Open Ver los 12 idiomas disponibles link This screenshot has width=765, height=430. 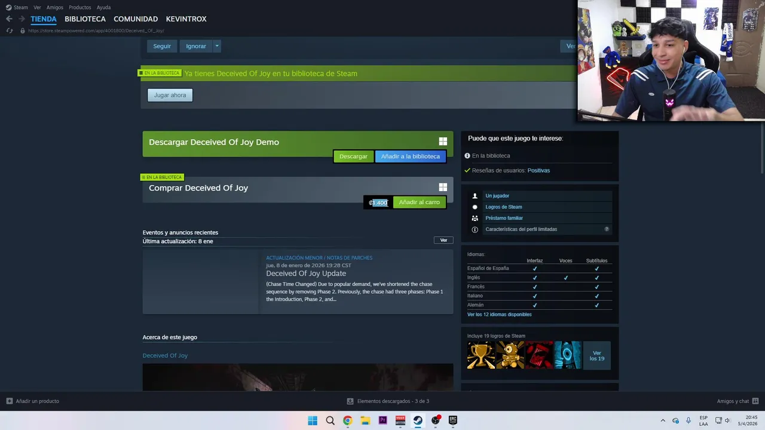click(499, 315)
